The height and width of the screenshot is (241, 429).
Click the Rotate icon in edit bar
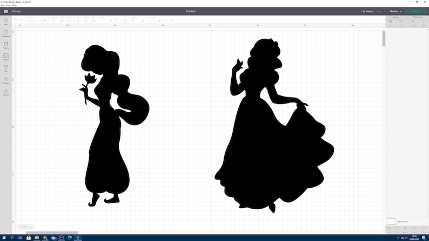pyautogui.click(x=133, y=20)
